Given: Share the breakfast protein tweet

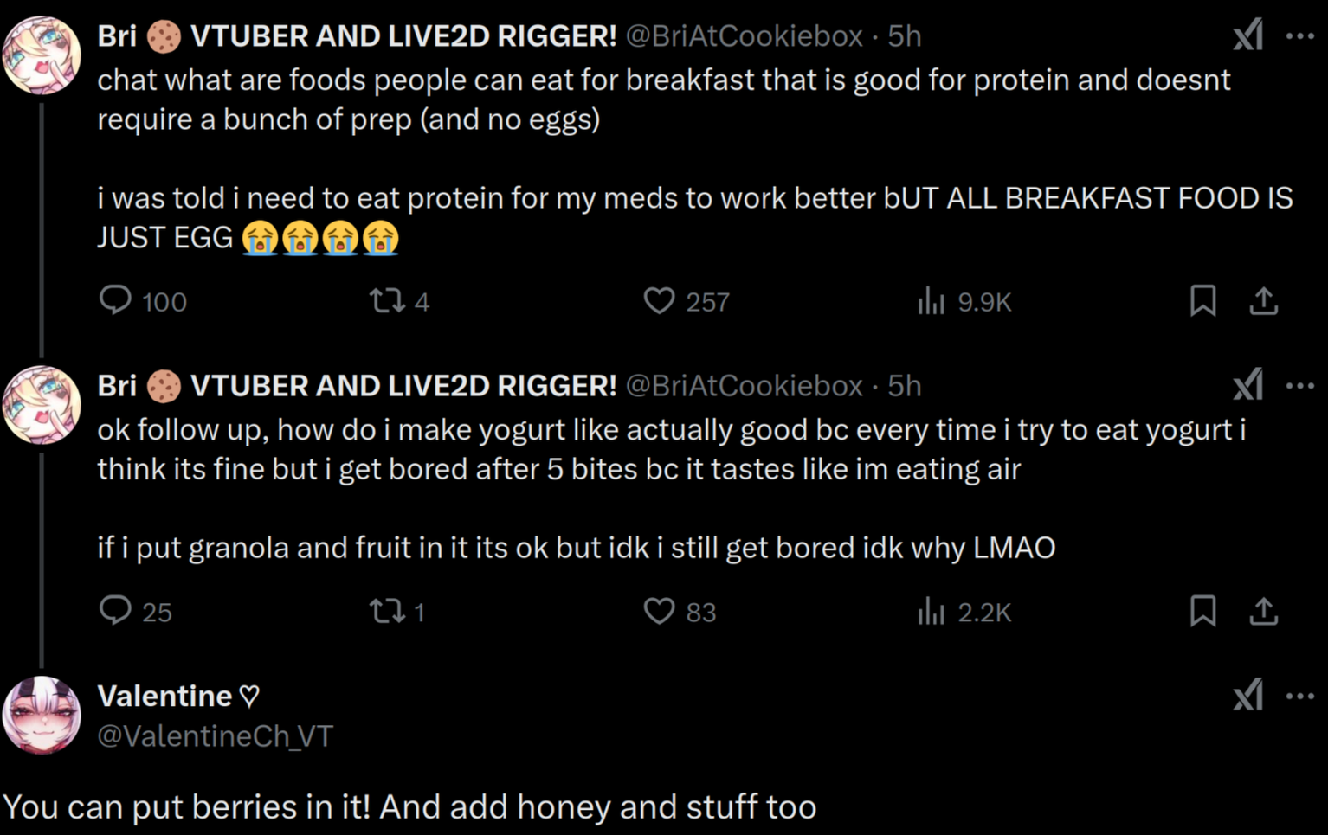Looking at the screenshot, I should pyautogui.click(x=1263, y=300).
